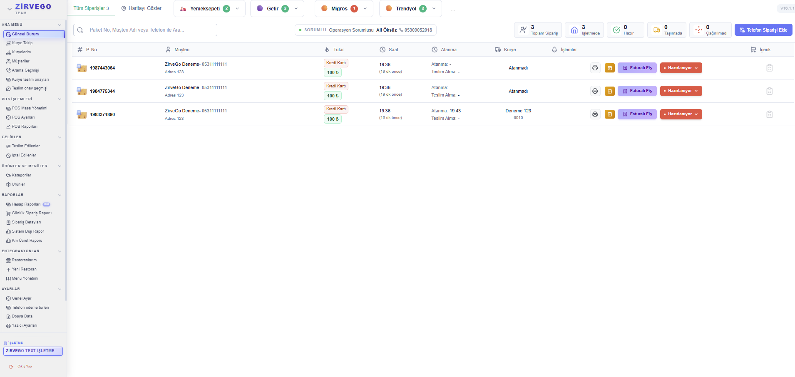Image resolution: width=795 pixels, height=377 pixels.
Task: Go to Kuryelerim page
Action: [21, 52]
